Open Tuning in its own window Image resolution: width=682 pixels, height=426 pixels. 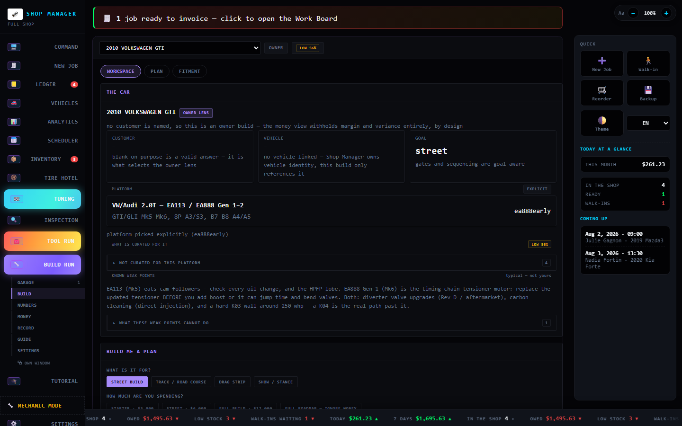tap(34, 363)
